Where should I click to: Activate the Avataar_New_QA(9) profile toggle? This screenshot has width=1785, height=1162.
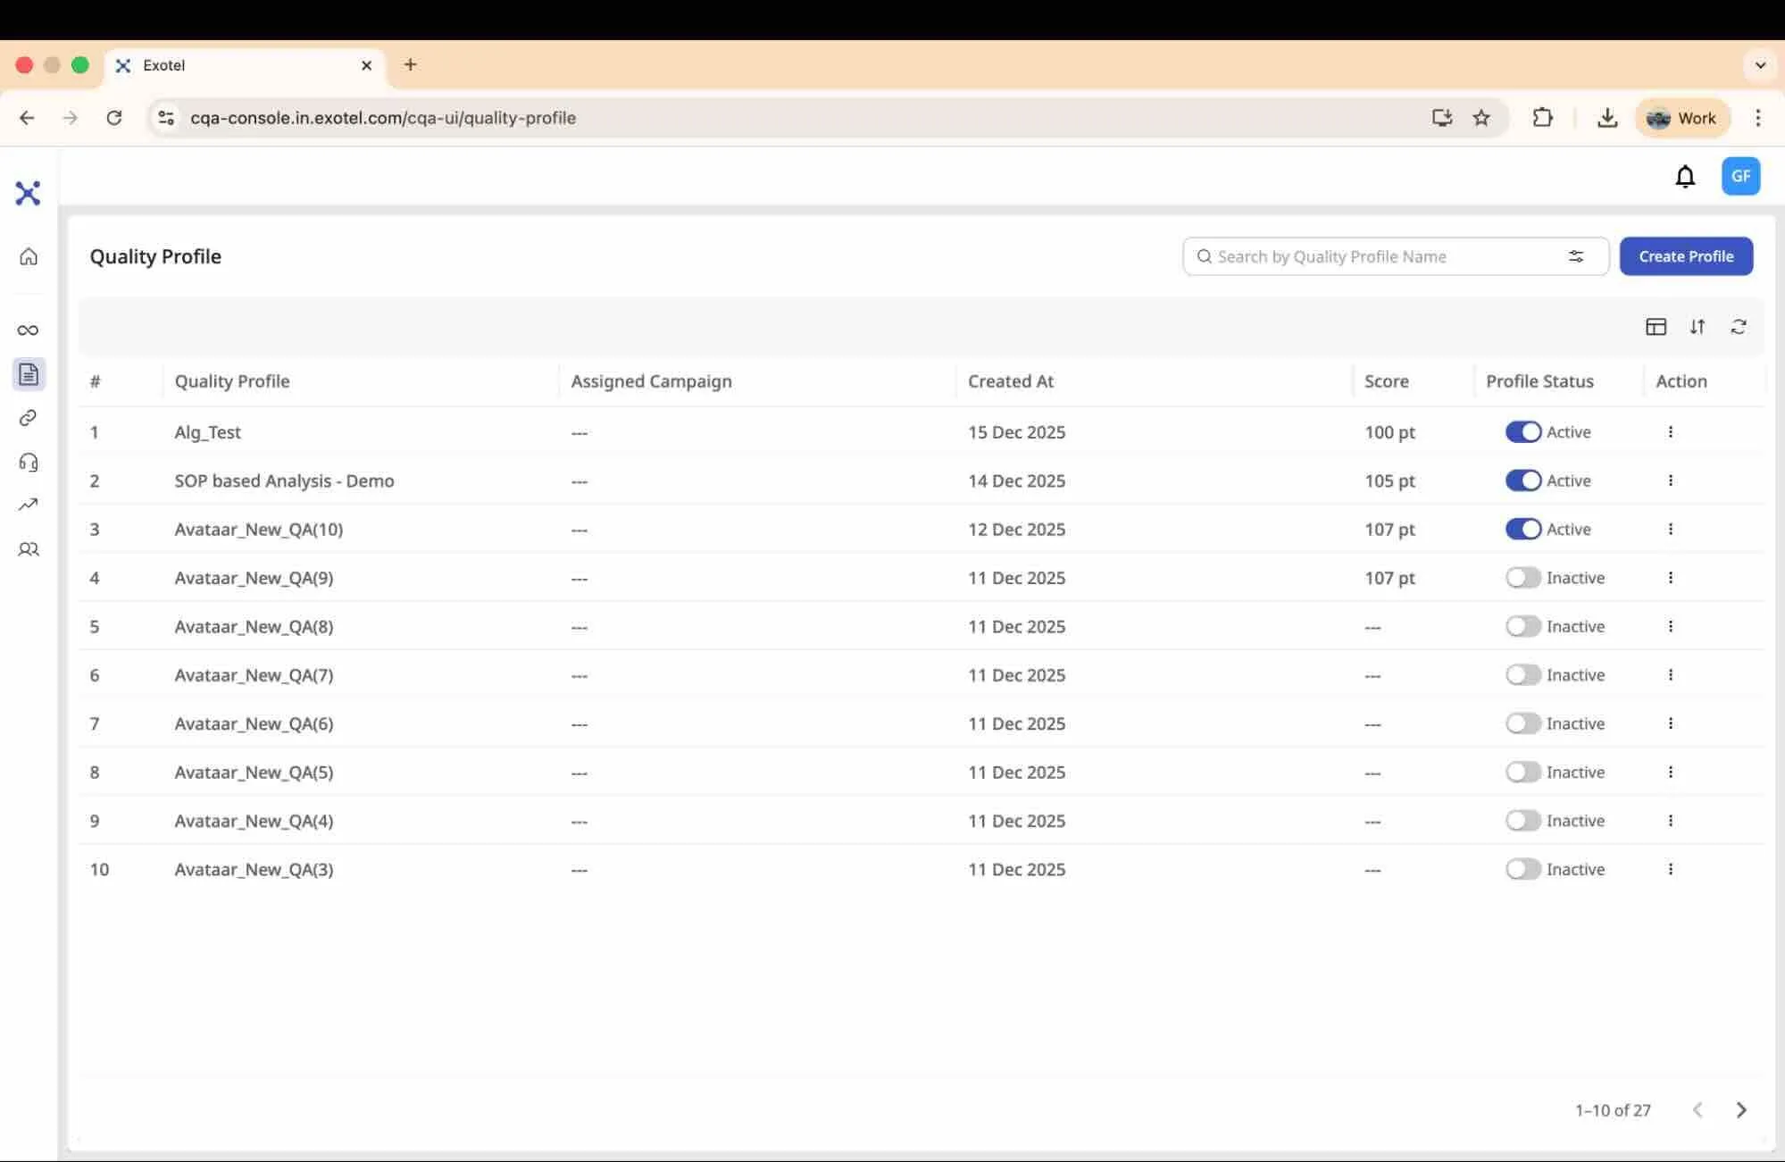click(1522, 578)
